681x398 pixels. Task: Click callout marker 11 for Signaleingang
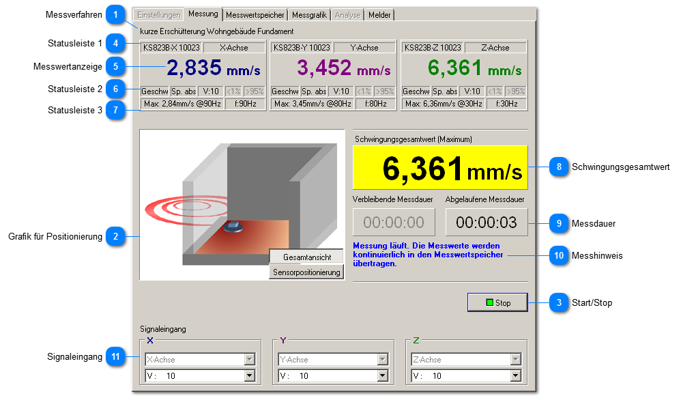click(117, 356)
